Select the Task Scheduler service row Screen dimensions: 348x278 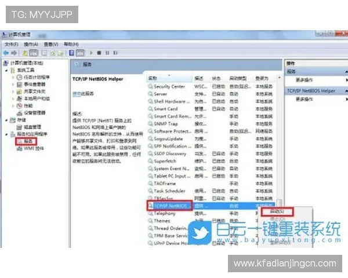tap(211, 191)
